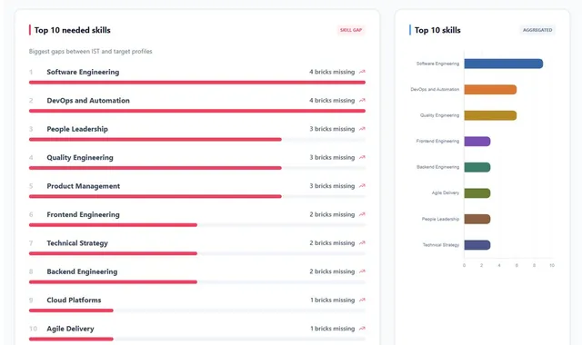Click '3 bricks missing' for People Leadership
582x345 pixels.
click(332, 129)
